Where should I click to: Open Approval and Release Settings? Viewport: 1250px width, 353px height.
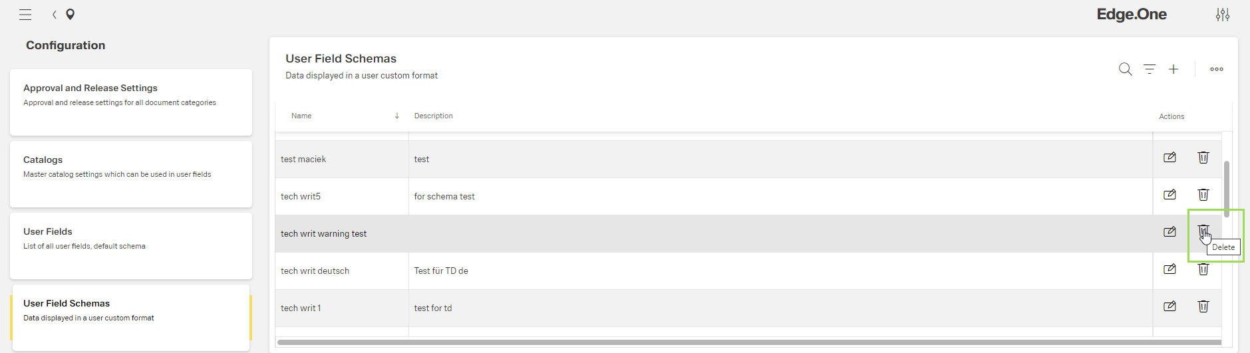[131, 102]
